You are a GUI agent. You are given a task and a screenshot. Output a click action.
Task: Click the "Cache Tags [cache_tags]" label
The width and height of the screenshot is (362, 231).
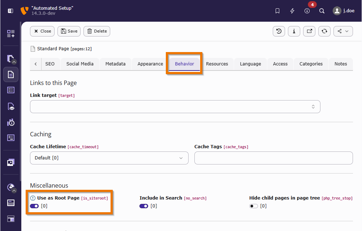(x=221, y=147)
